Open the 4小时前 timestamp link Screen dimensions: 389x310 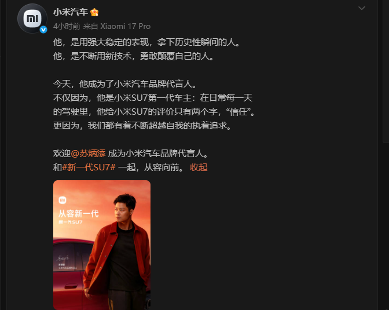tap(67, 26)
